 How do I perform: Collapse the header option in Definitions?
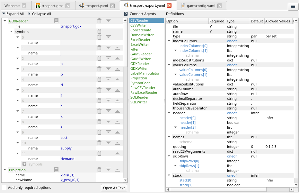point(169,113)
